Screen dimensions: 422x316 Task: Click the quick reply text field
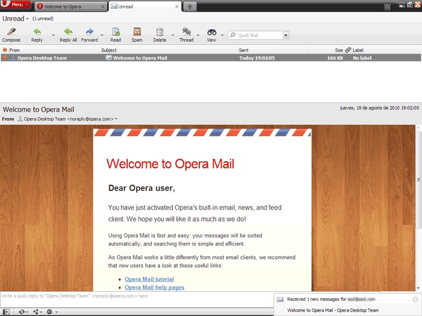(136, 296)
